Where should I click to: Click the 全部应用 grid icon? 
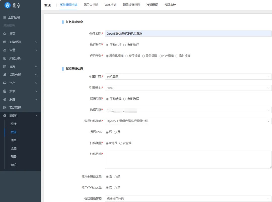[5, 17]
